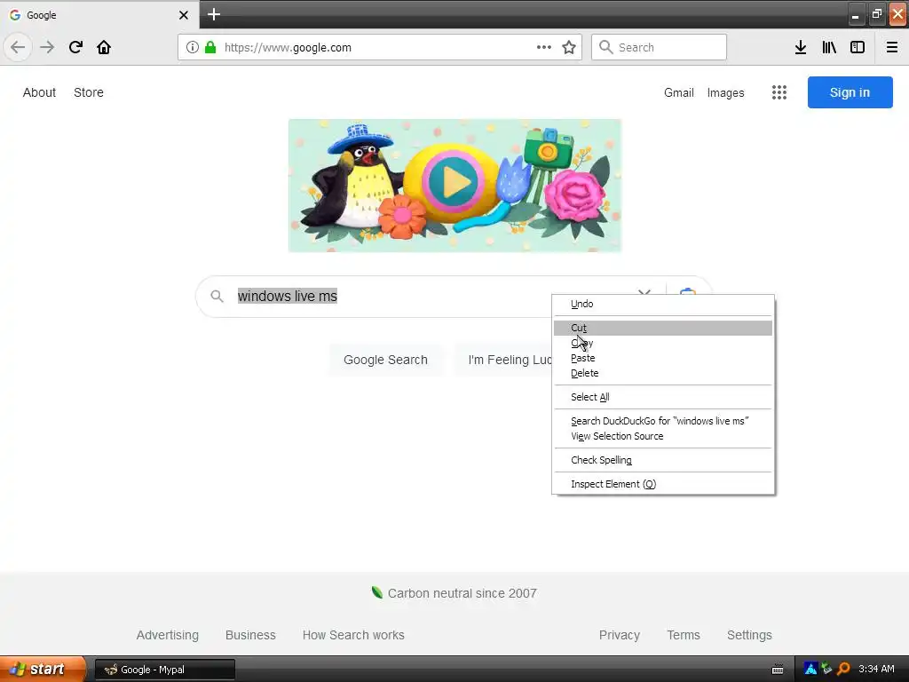Select the Google tab
Viewport: 909px width, 682px height.
[99, 15]
